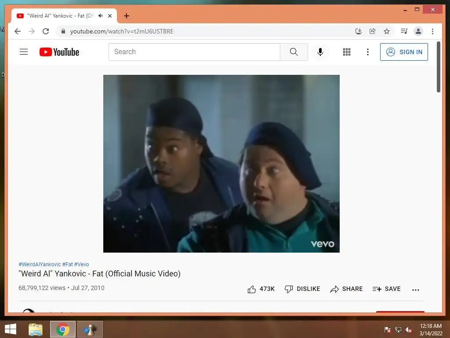450x338 pixels.
Task: Click the search magnifier button
Action: click(294, 52)
